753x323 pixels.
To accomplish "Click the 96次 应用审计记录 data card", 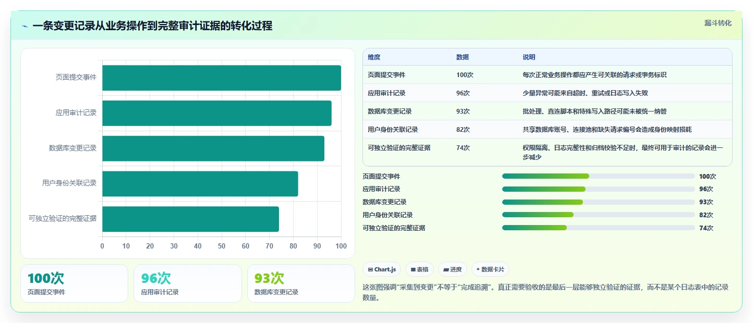I will (188, 283).
